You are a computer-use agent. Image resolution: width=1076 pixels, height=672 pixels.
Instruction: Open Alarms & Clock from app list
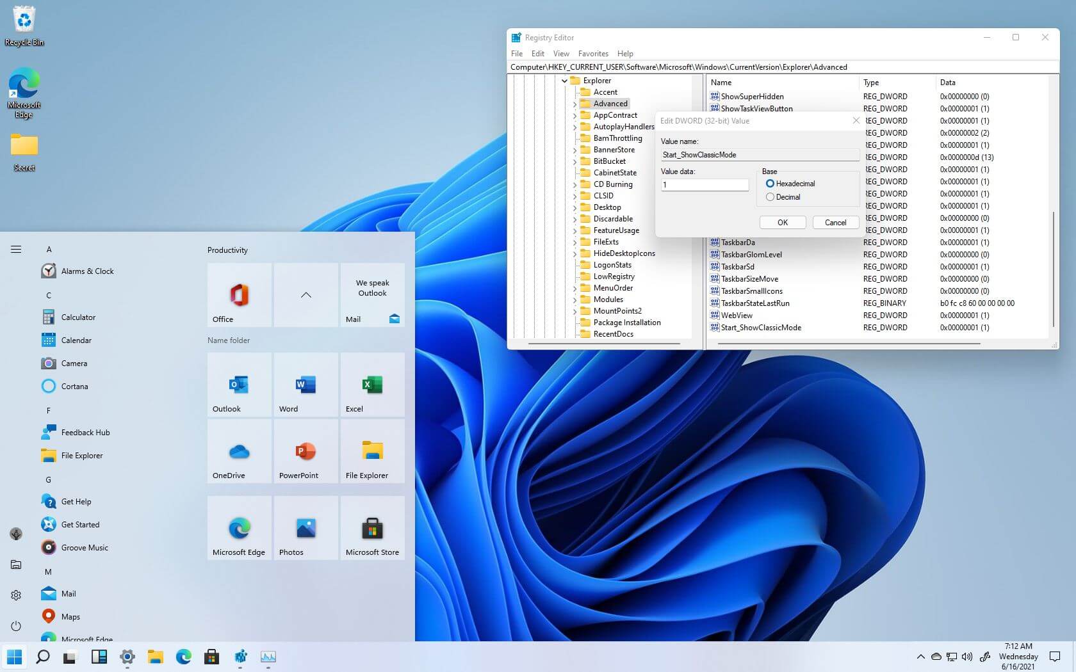click(77, 271)
